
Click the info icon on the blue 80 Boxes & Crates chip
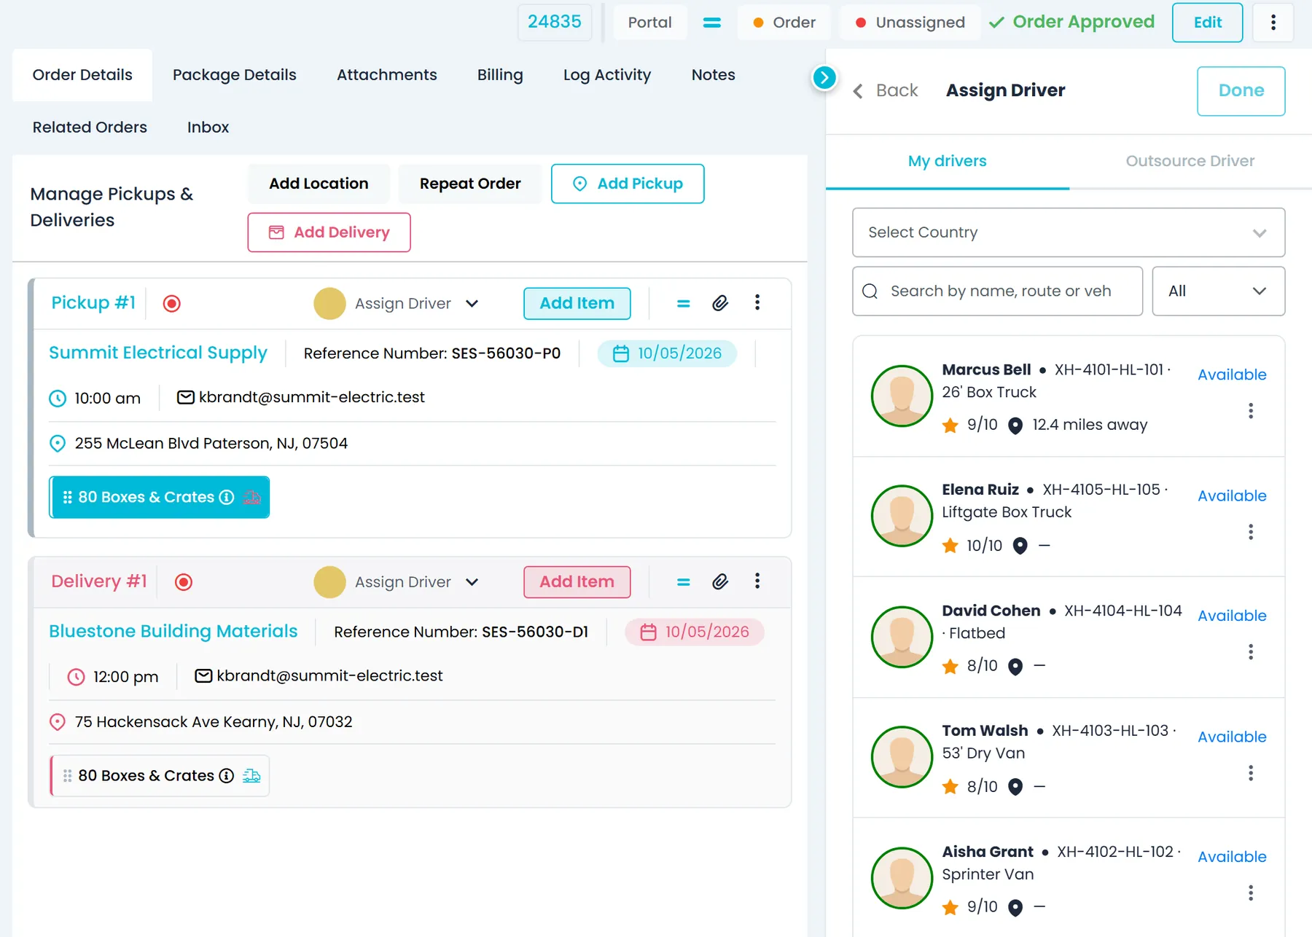(x=227, y=497)
